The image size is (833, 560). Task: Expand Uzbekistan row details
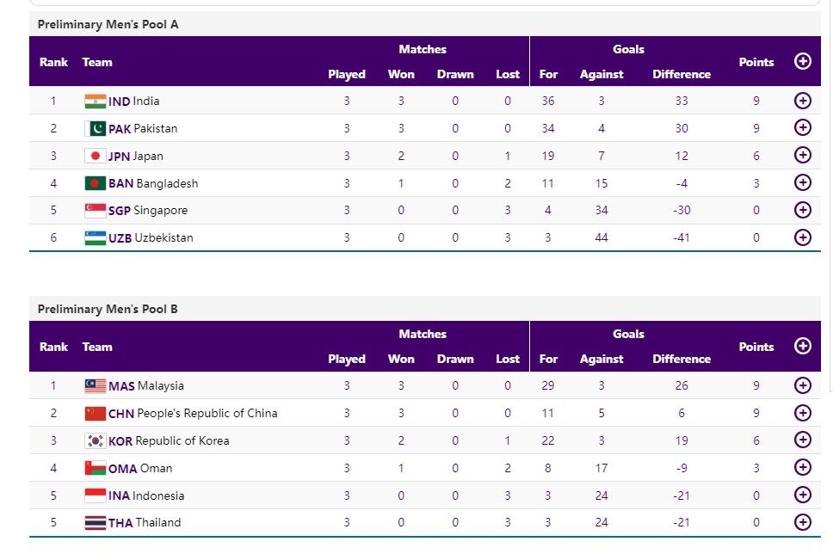coord(802,237)
